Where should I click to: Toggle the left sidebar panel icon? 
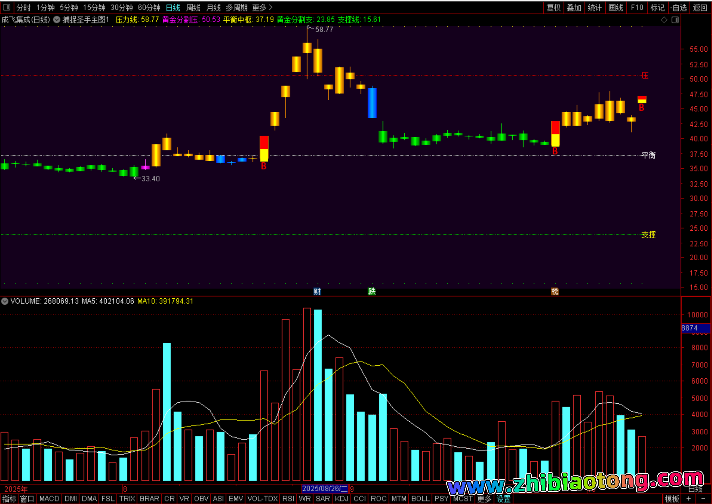click(x=6, y=7)
